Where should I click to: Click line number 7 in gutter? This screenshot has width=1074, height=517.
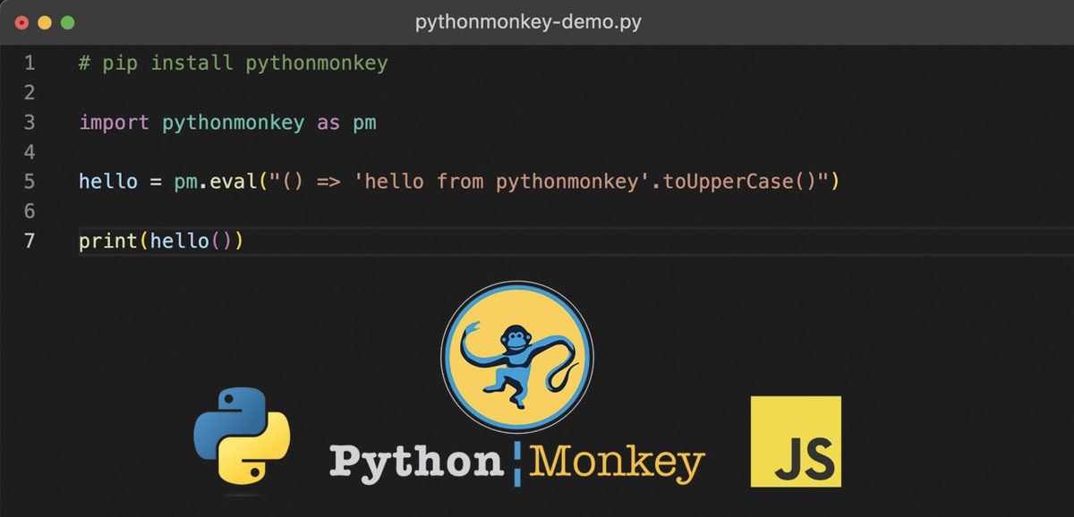point(30,242)
